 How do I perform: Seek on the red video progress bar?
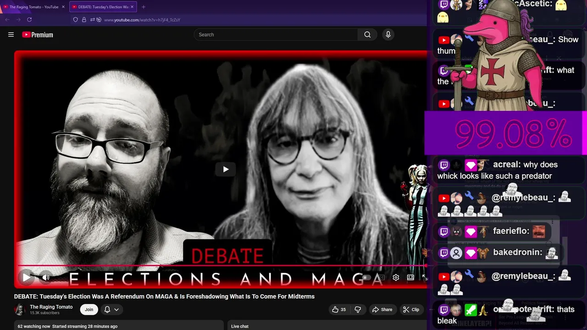222,265
